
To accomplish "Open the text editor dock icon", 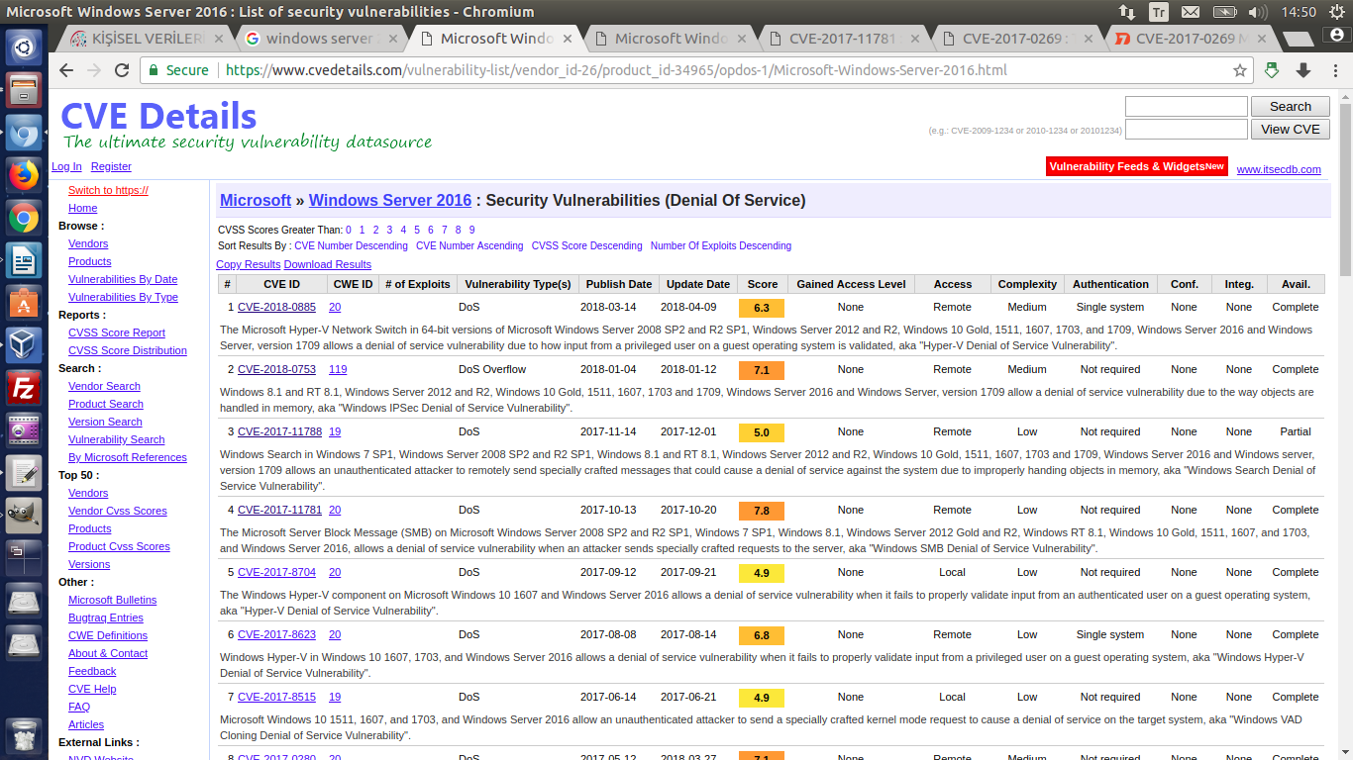I will [x=24, y=474].
